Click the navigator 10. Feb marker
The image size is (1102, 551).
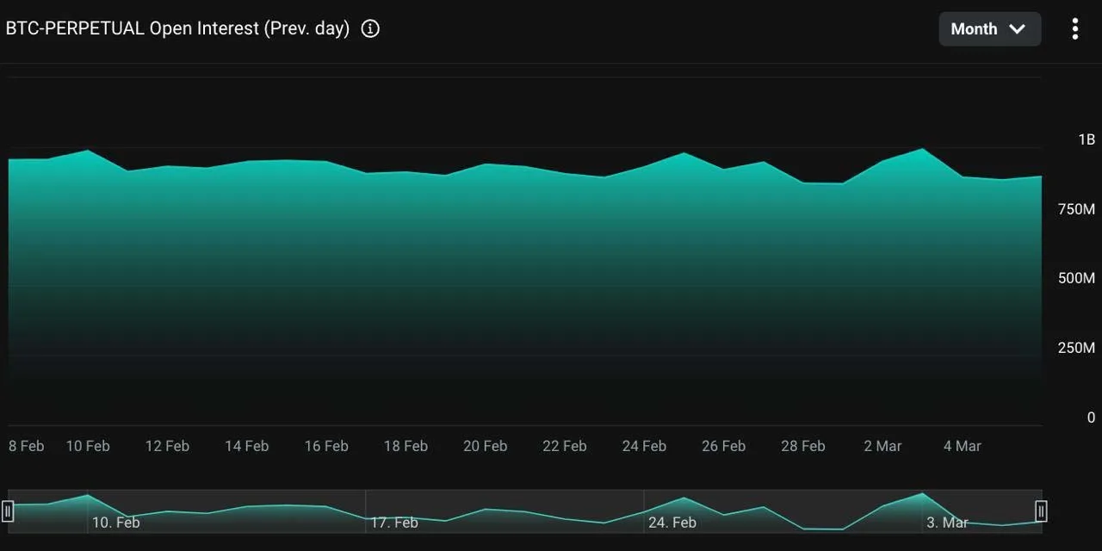point(116,523)
